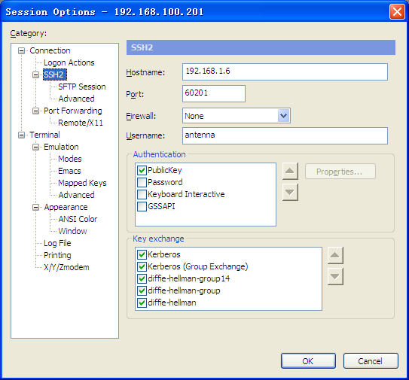
Task: Select Appearance category
Action: (66, 207)
